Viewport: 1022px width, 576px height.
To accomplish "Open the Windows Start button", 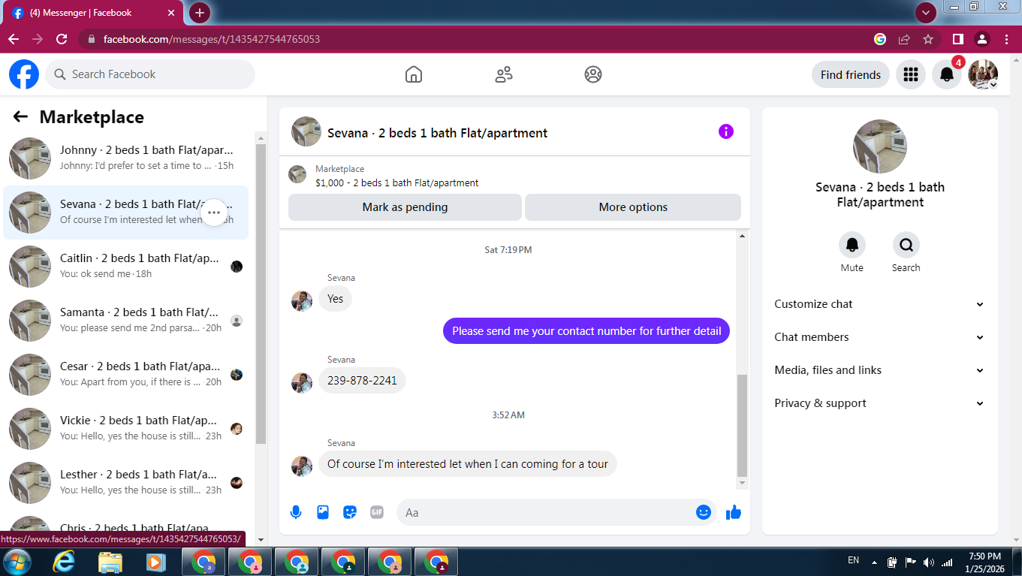I will (x=17, y=562).
